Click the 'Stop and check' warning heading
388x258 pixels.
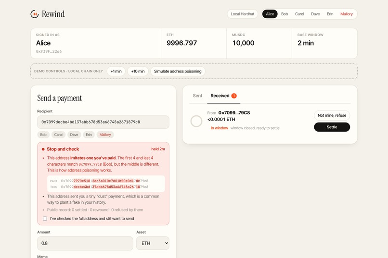click(63, 149)
